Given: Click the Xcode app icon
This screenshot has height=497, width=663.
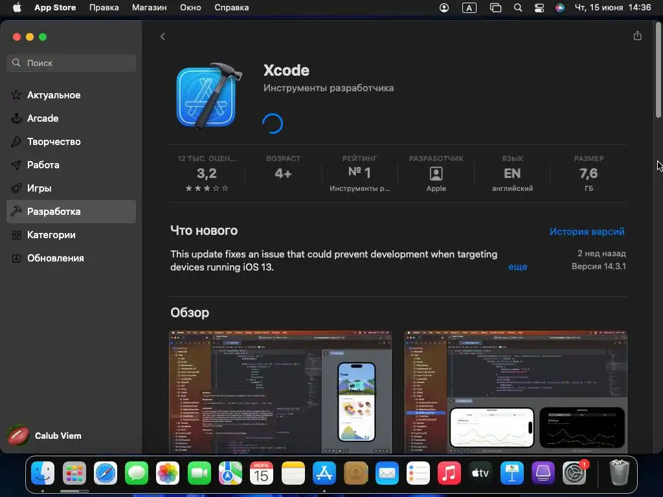Looking at the screenshot, I should (209, 96).
